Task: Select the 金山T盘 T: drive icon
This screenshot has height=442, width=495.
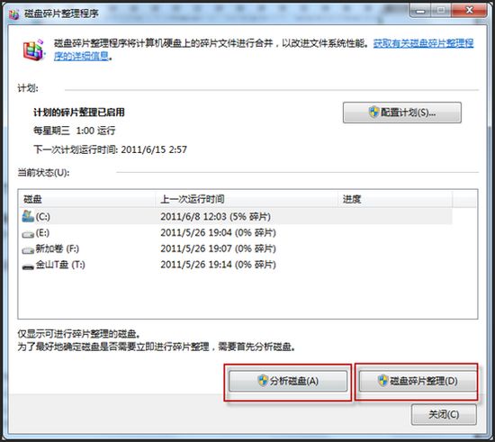Action: click(28, 266)
